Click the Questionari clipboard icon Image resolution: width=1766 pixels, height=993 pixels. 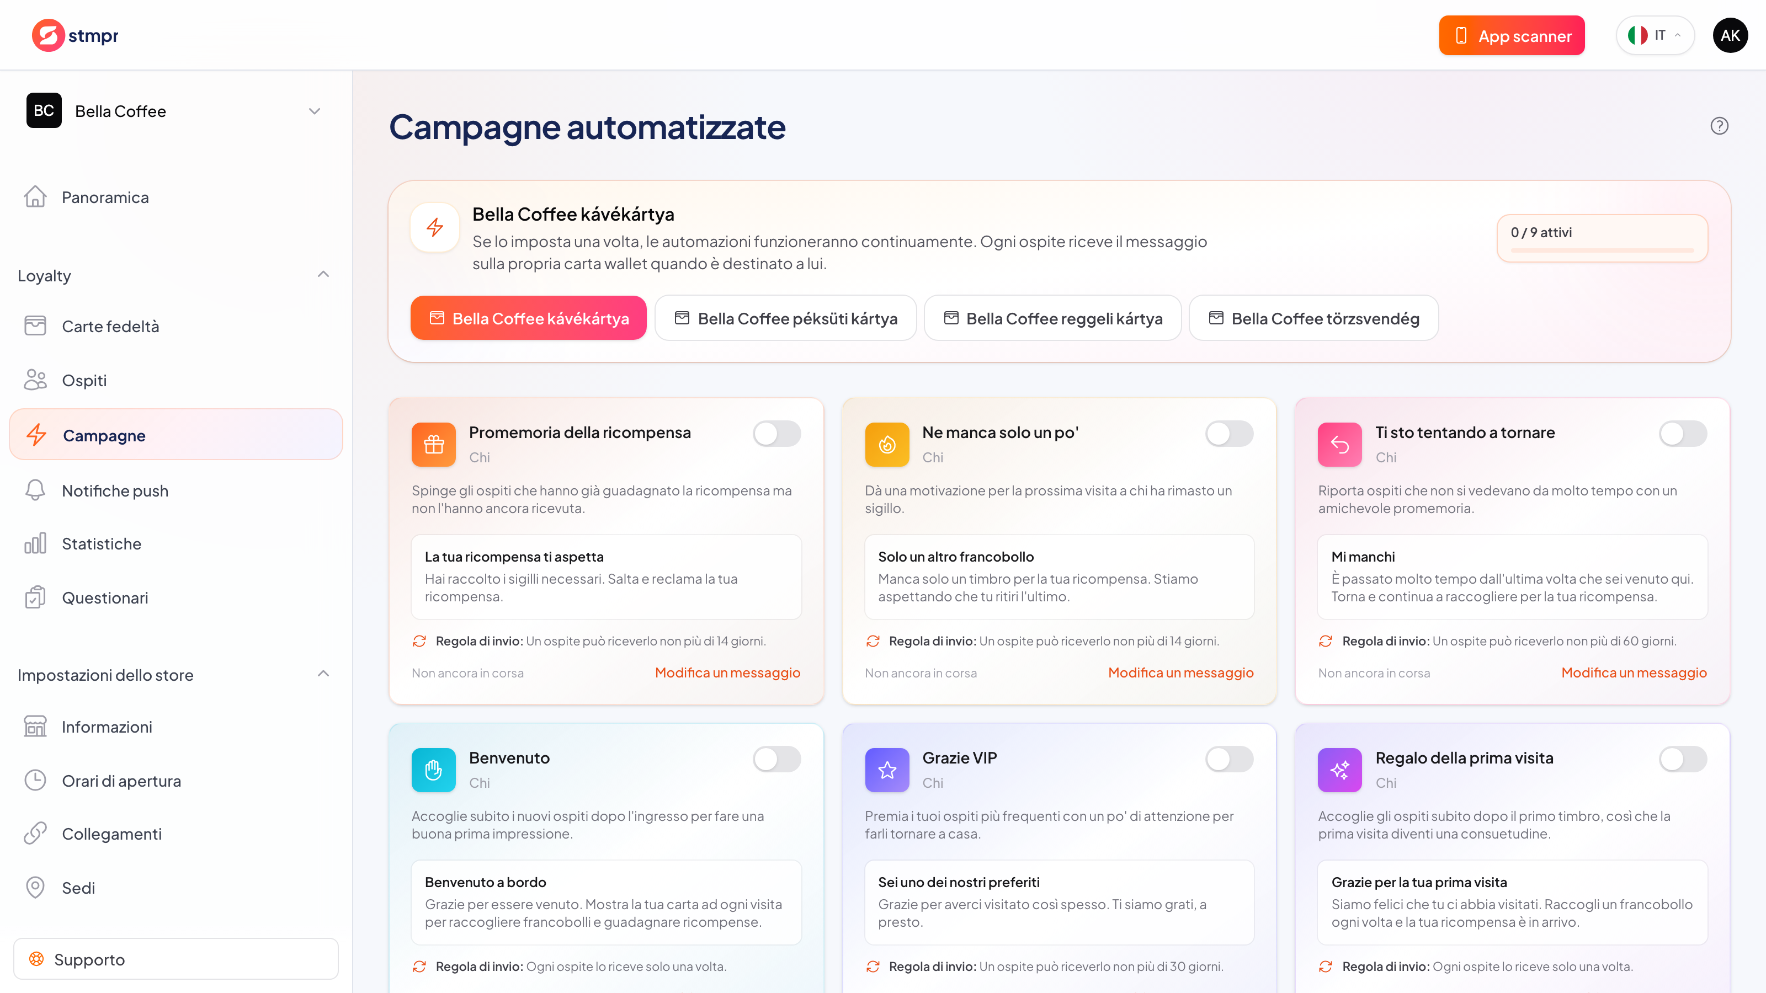[35, 597]
